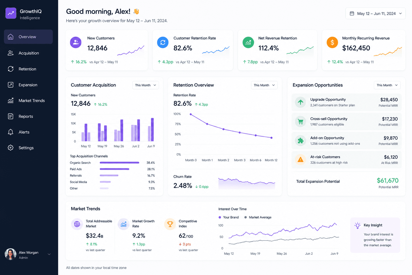Click the Add-on Opportunity puzzle icon
412x275 pixels.
pyautogui.click(x=300, y=140)
